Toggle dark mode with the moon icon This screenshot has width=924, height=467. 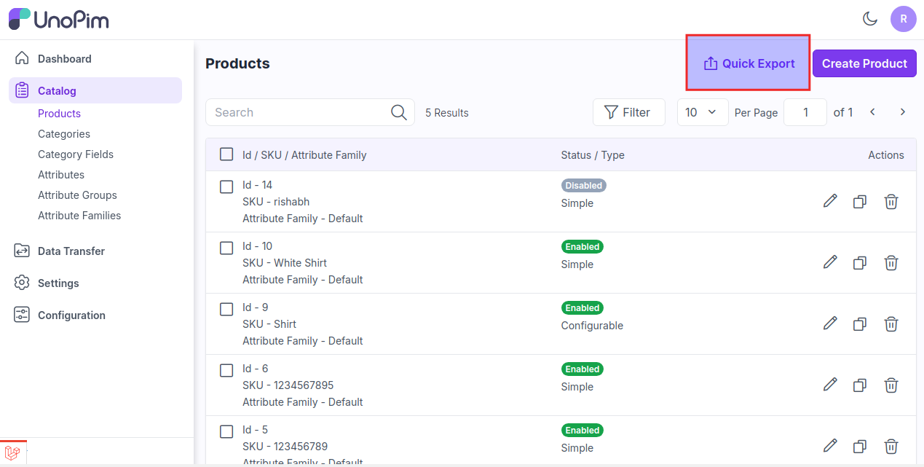(870, 19)
